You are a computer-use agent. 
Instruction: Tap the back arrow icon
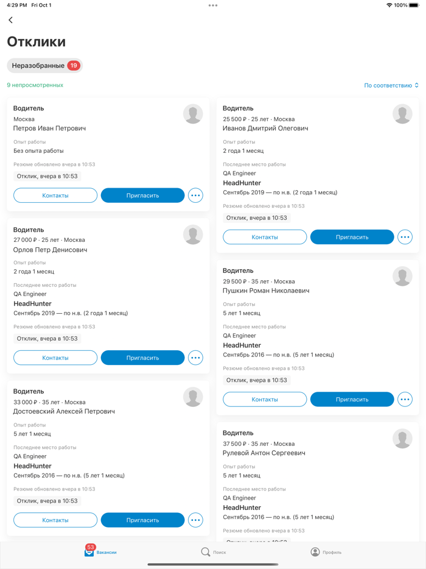[11, 20]
